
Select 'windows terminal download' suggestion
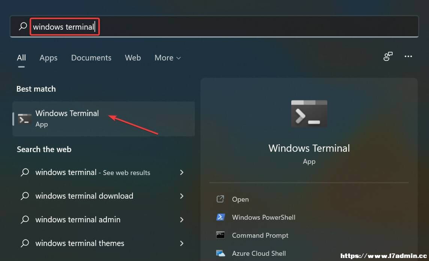84,196
